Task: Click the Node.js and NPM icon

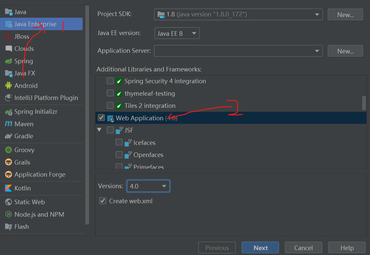Action: coord(9,215)
